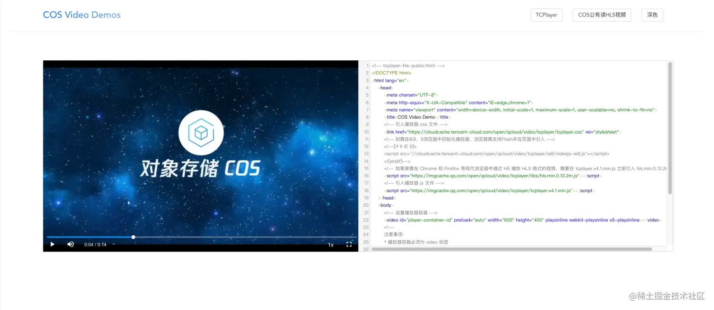Click the 设置播放器容器 comment line

(411, 213)
